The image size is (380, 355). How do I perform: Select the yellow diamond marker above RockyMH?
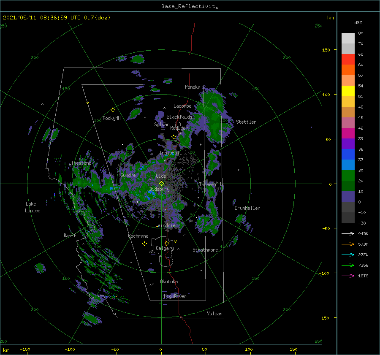click(113, 110)
